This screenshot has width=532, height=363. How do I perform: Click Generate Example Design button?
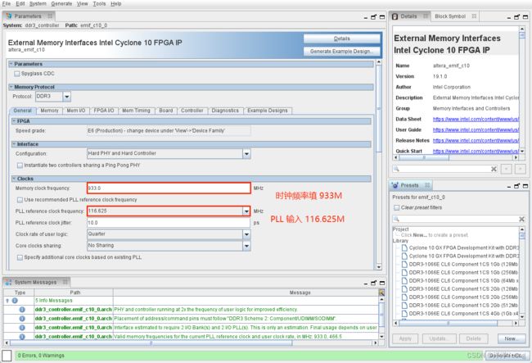(341, 52)
